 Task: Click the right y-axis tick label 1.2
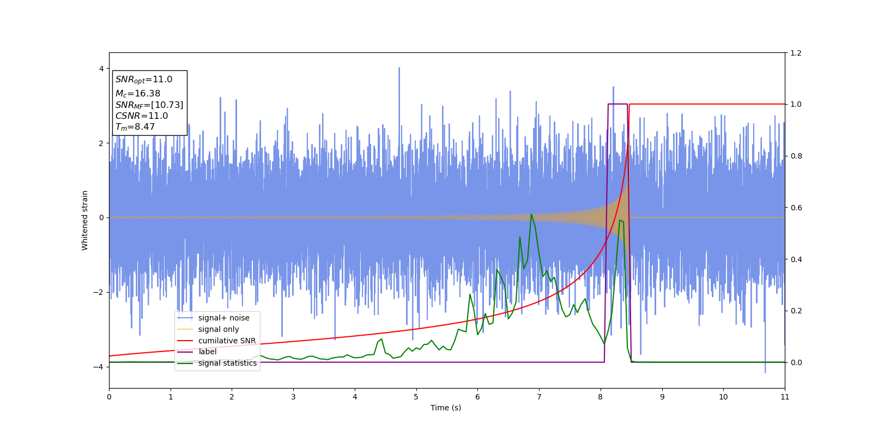point(796,53)
